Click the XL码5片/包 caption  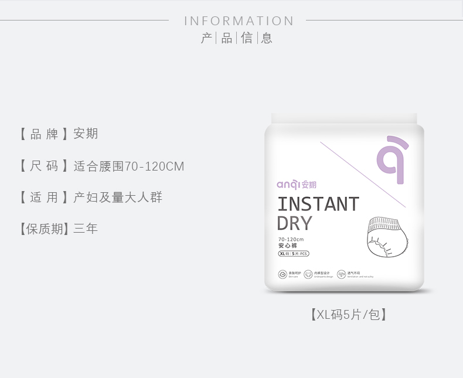(348, 315)
